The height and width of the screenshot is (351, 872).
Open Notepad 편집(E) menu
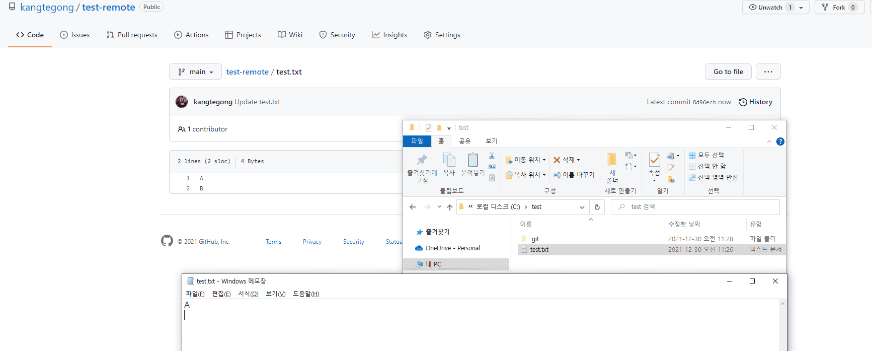pos(221,294)
